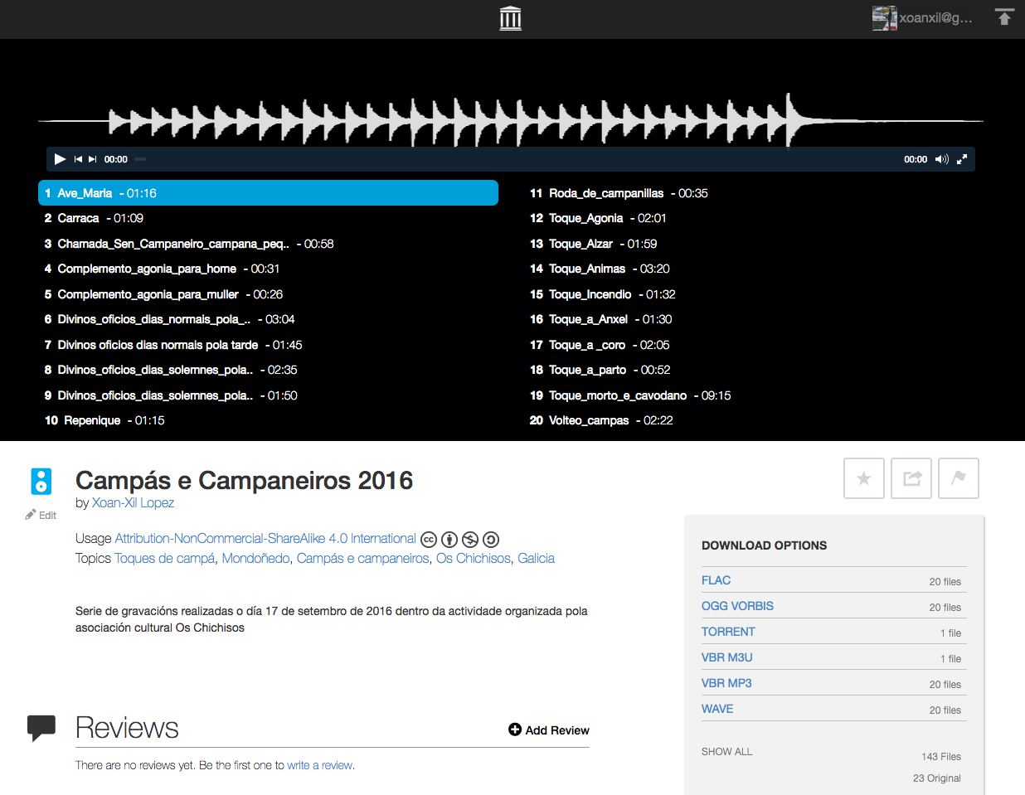Expand SHOW ALL download files

726,751
